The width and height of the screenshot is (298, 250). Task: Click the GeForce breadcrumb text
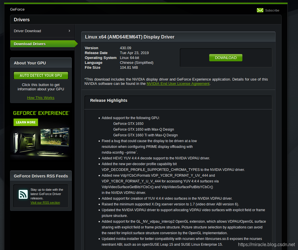[17, 9]
